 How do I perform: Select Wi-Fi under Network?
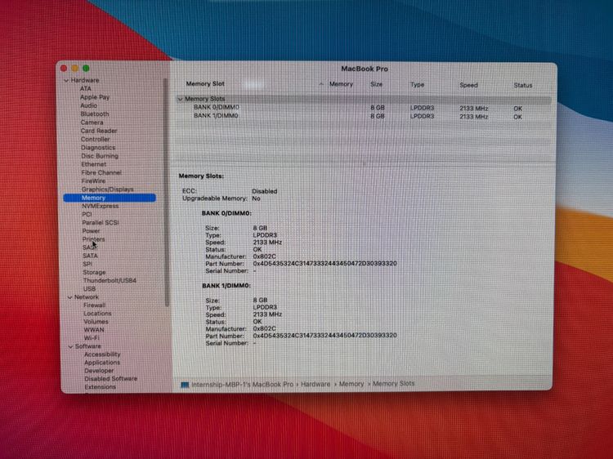pyautogui.click(x=92, y=338)
